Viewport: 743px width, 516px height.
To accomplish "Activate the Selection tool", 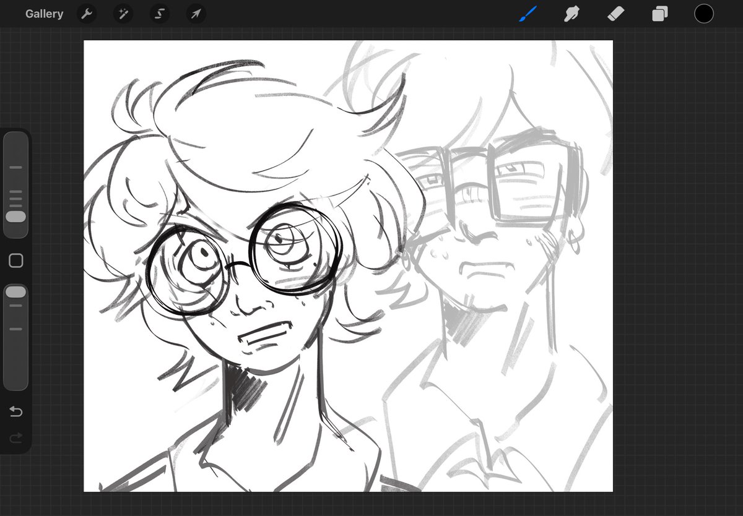I will 160,14.
